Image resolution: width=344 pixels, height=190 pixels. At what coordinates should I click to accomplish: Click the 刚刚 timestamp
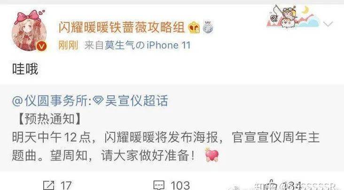(68, 46)
